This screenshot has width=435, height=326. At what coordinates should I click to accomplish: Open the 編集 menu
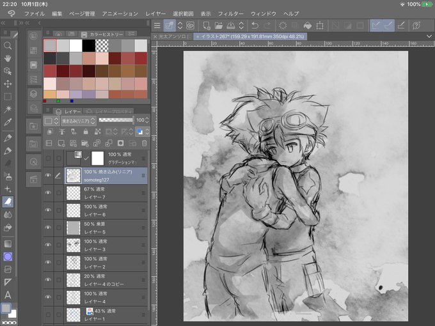click(57, 13)
